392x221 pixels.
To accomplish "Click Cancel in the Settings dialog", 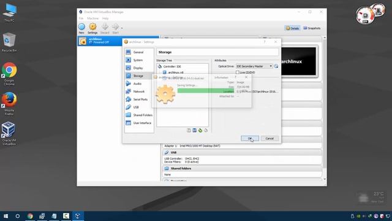I will coord(269,138).
